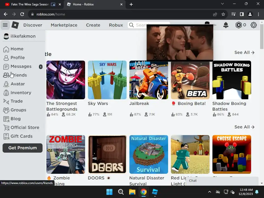Open Marketplace in top navigation

[64, 25]
